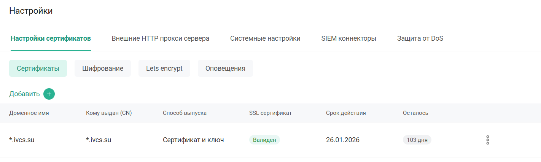Image resolution: width=541 pixels, height=162 pixels.
Task: Click the Валиден status badge
Action: tap(264, 140)
